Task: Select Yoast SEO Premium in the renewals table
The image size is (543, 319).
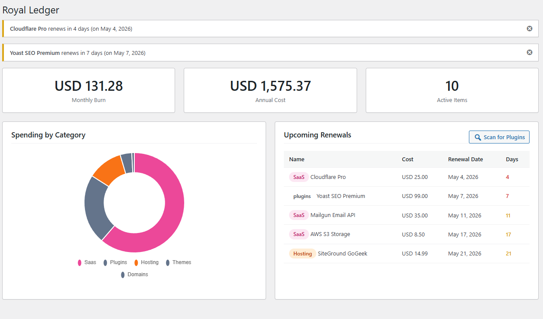Action: 341,196
